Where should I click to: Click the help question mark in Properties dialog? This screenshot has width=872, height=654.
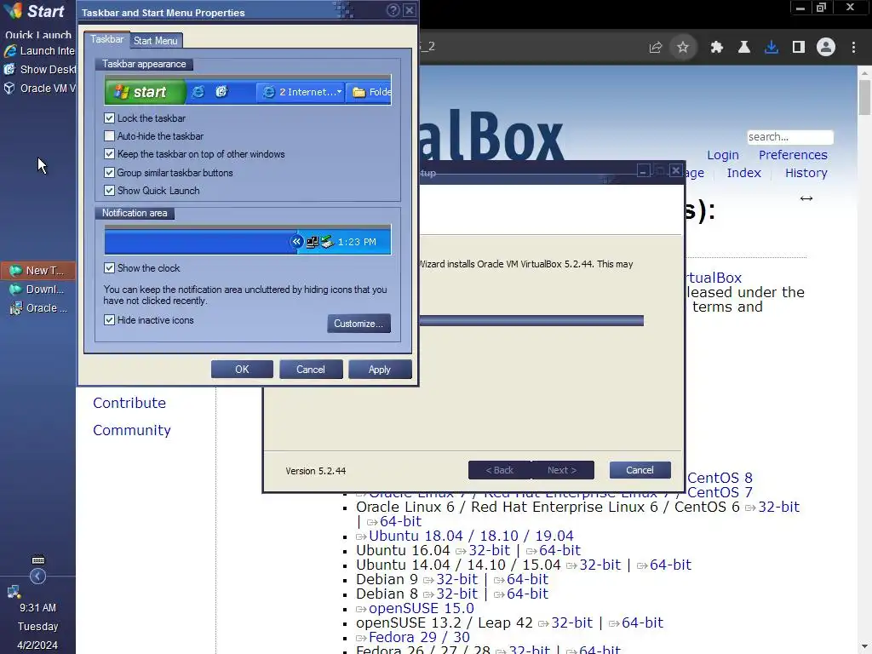pos(393,10)
